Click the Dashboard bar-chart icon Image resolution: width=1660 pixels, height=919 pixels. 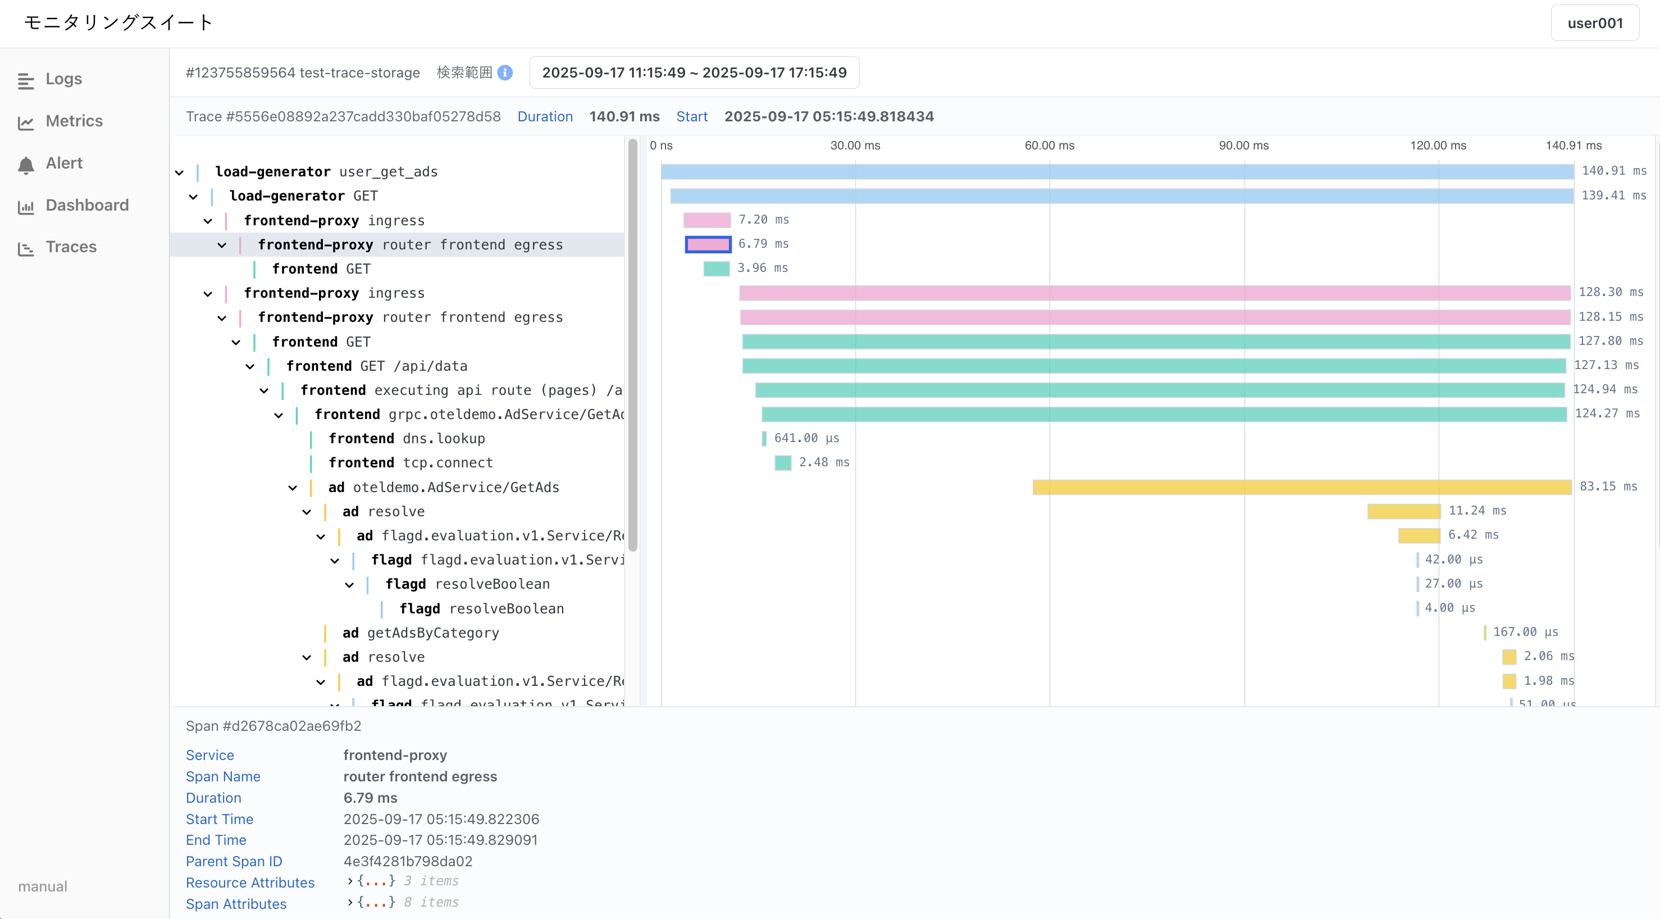[26, 207]
